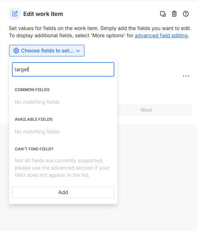
Task: Click the duplicate component icon
Action: click(163, 14)
